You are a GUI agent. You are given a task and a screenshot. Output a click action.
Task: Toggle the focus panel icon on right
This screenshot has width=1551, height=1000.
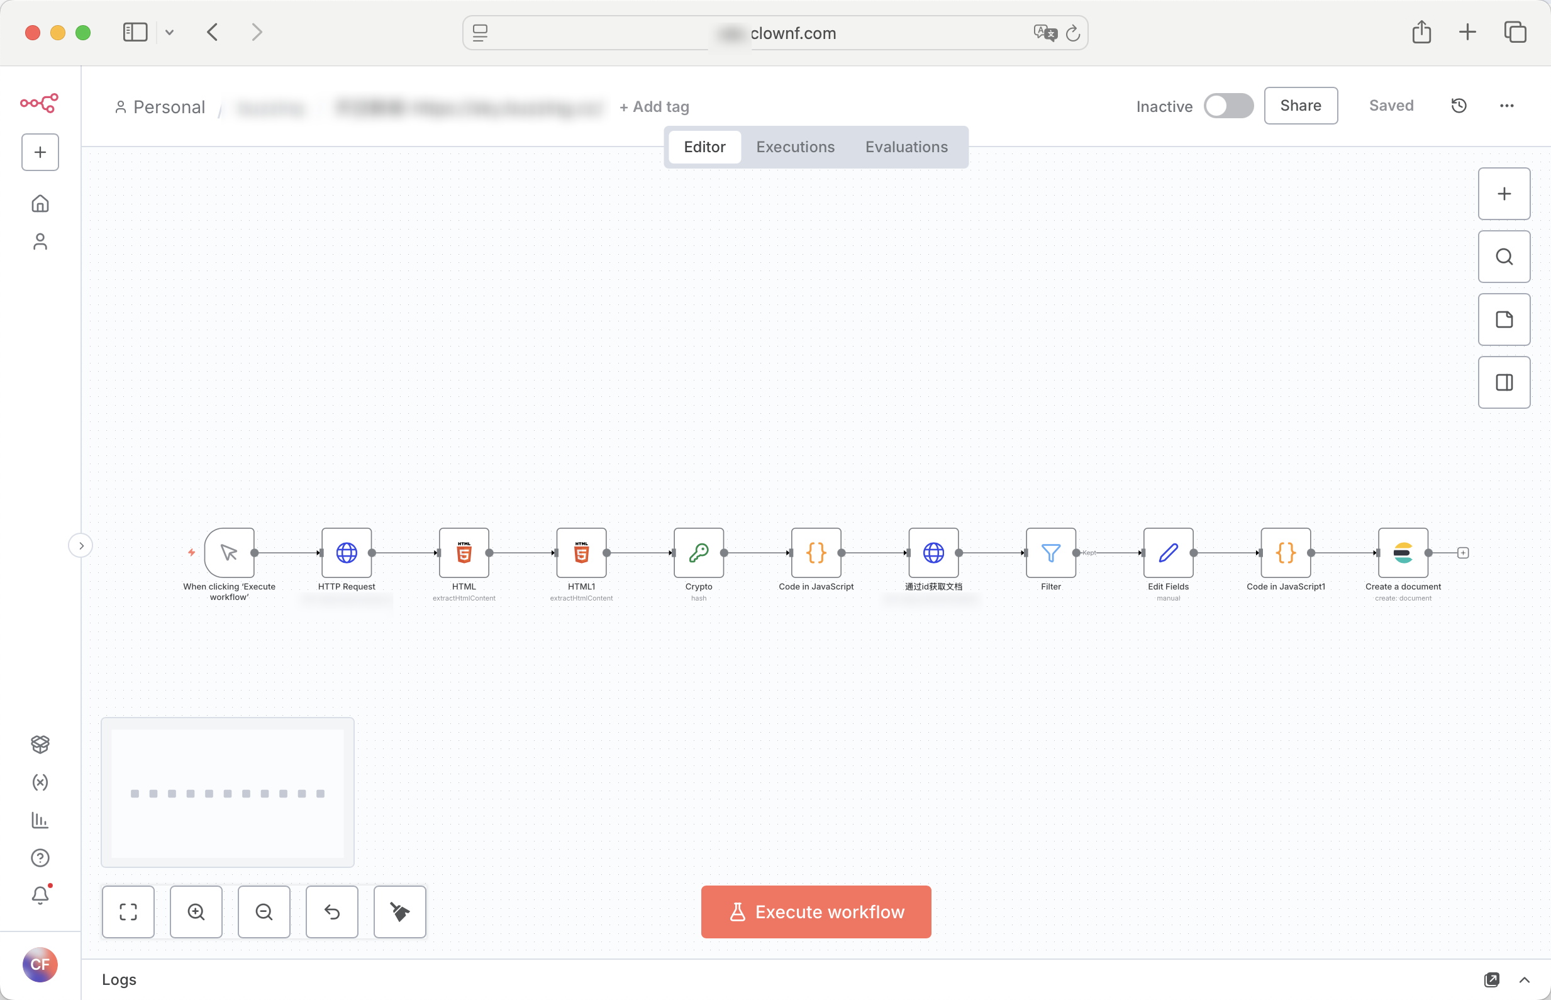click(1504, 382)
